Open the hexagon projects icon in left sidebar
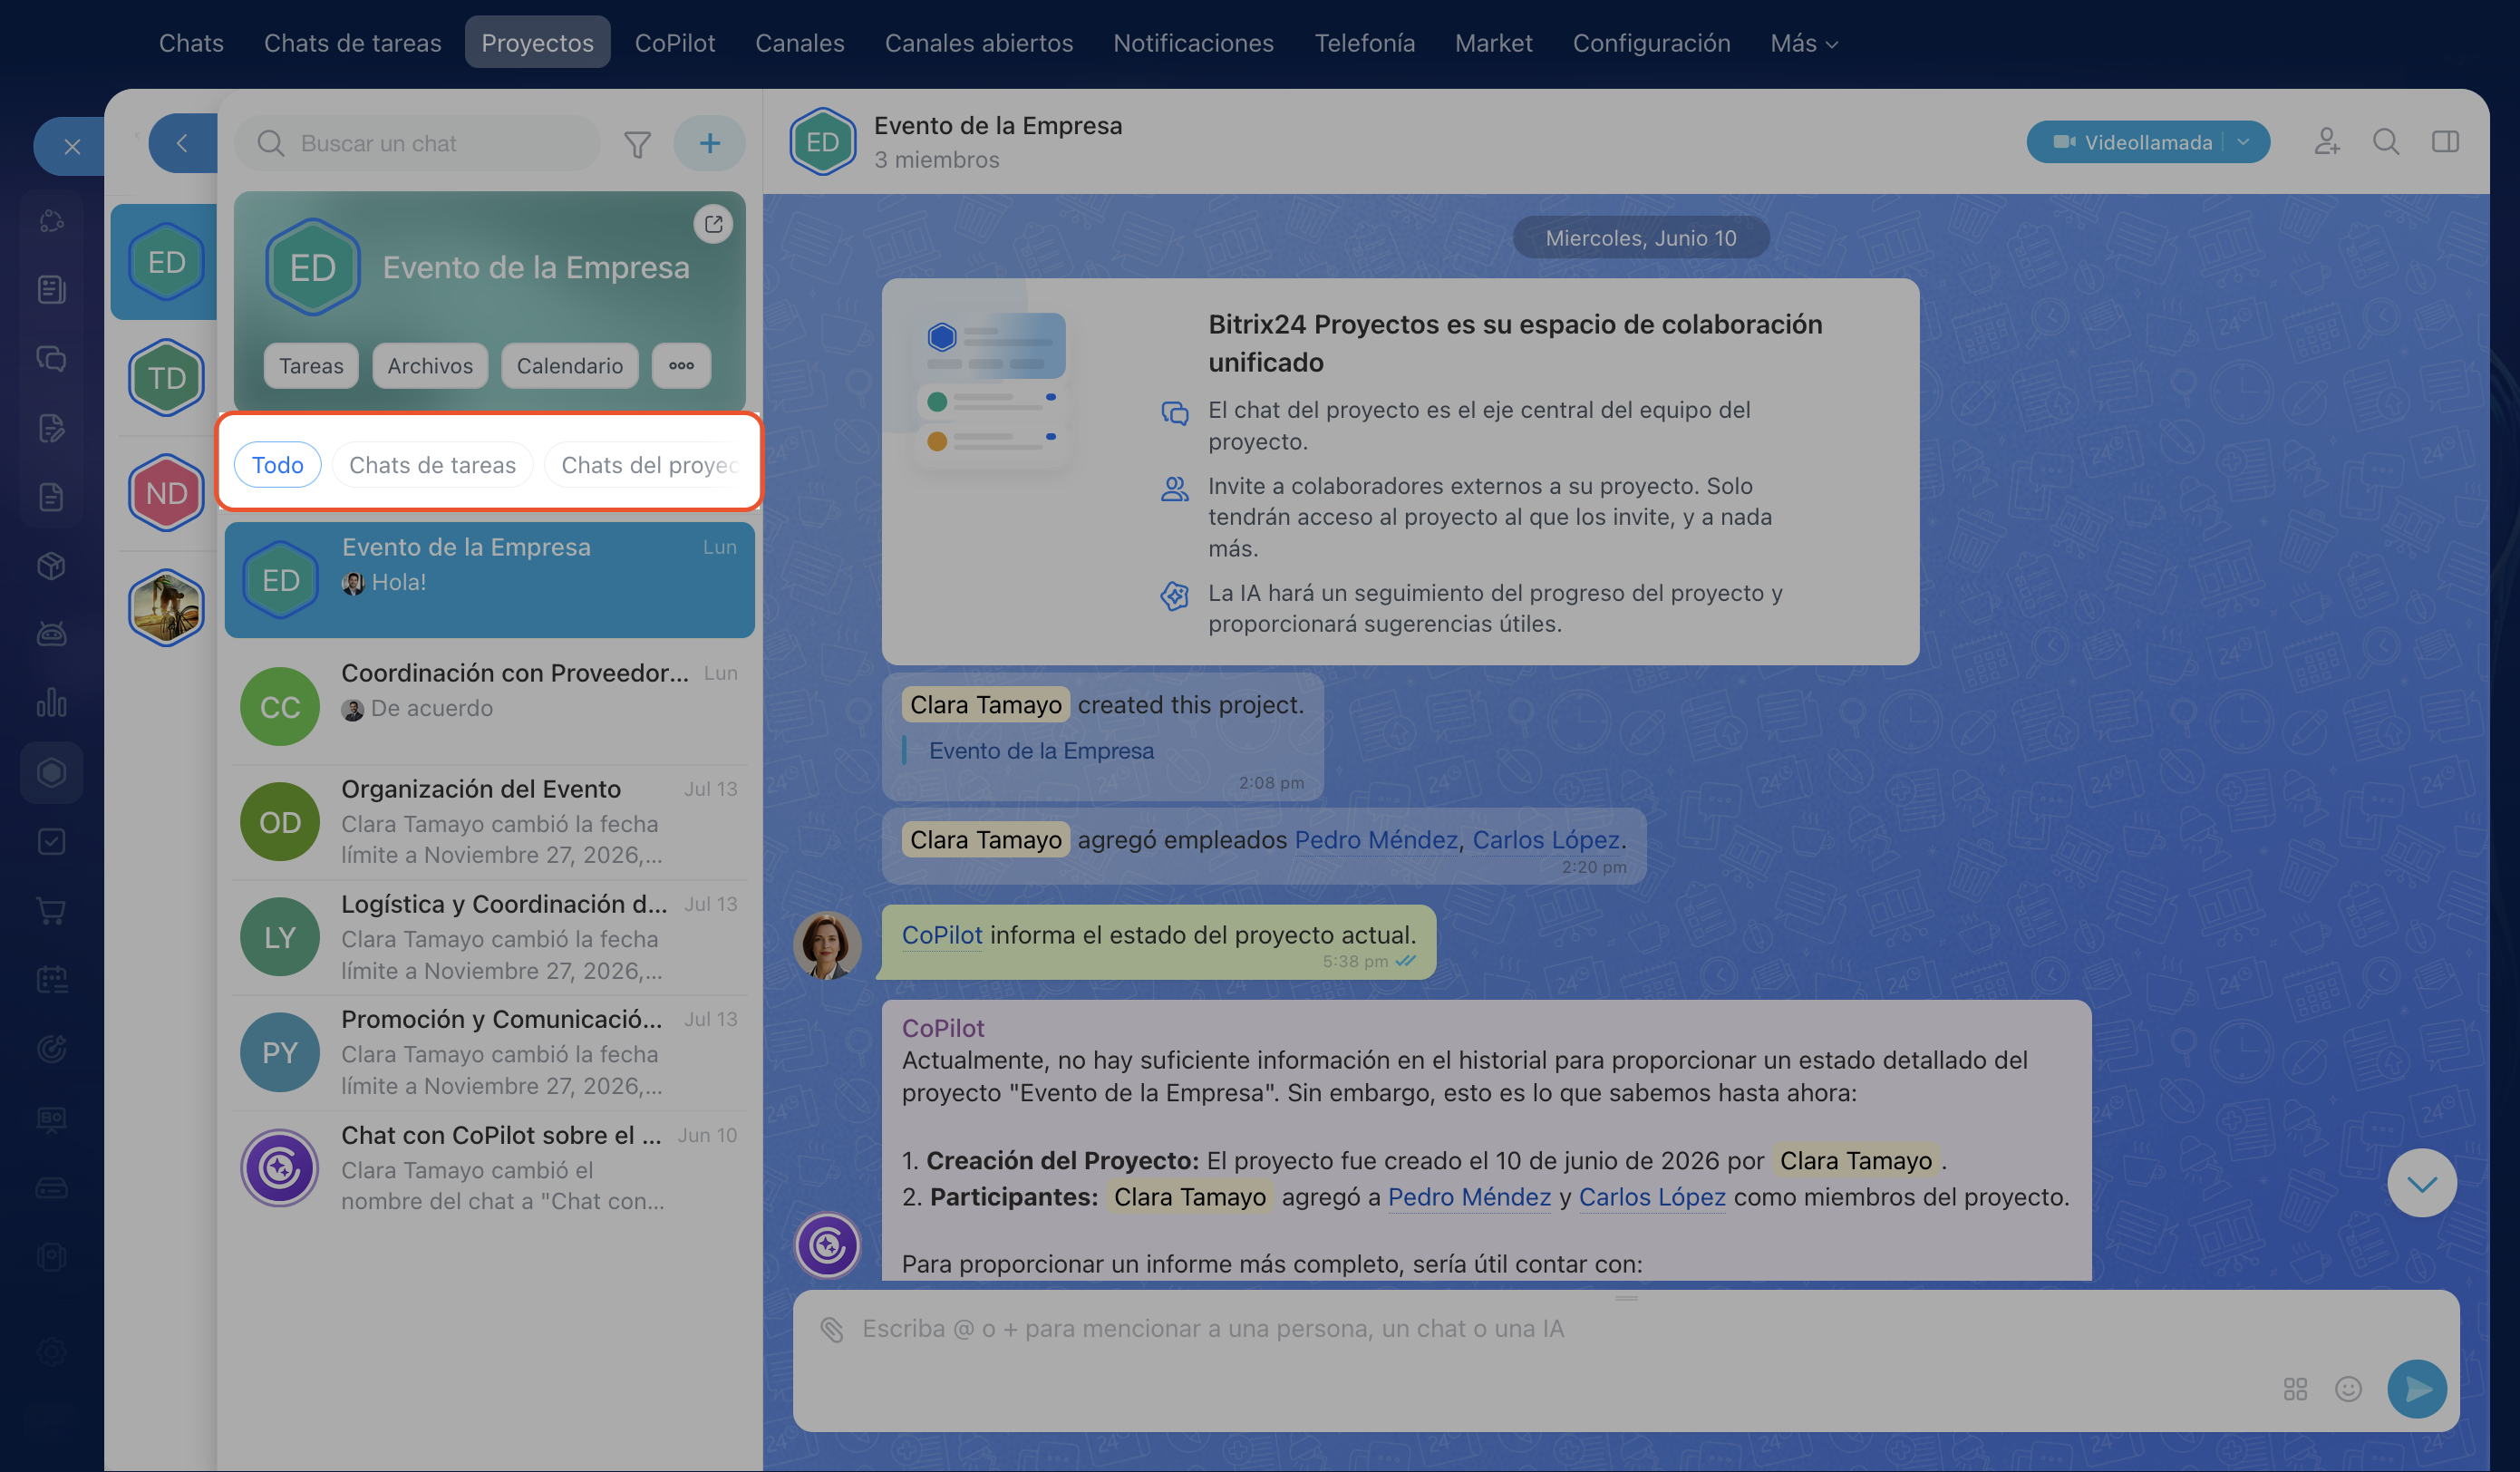The height and width of the screenshot is (1472, 2520). (52, 773)
